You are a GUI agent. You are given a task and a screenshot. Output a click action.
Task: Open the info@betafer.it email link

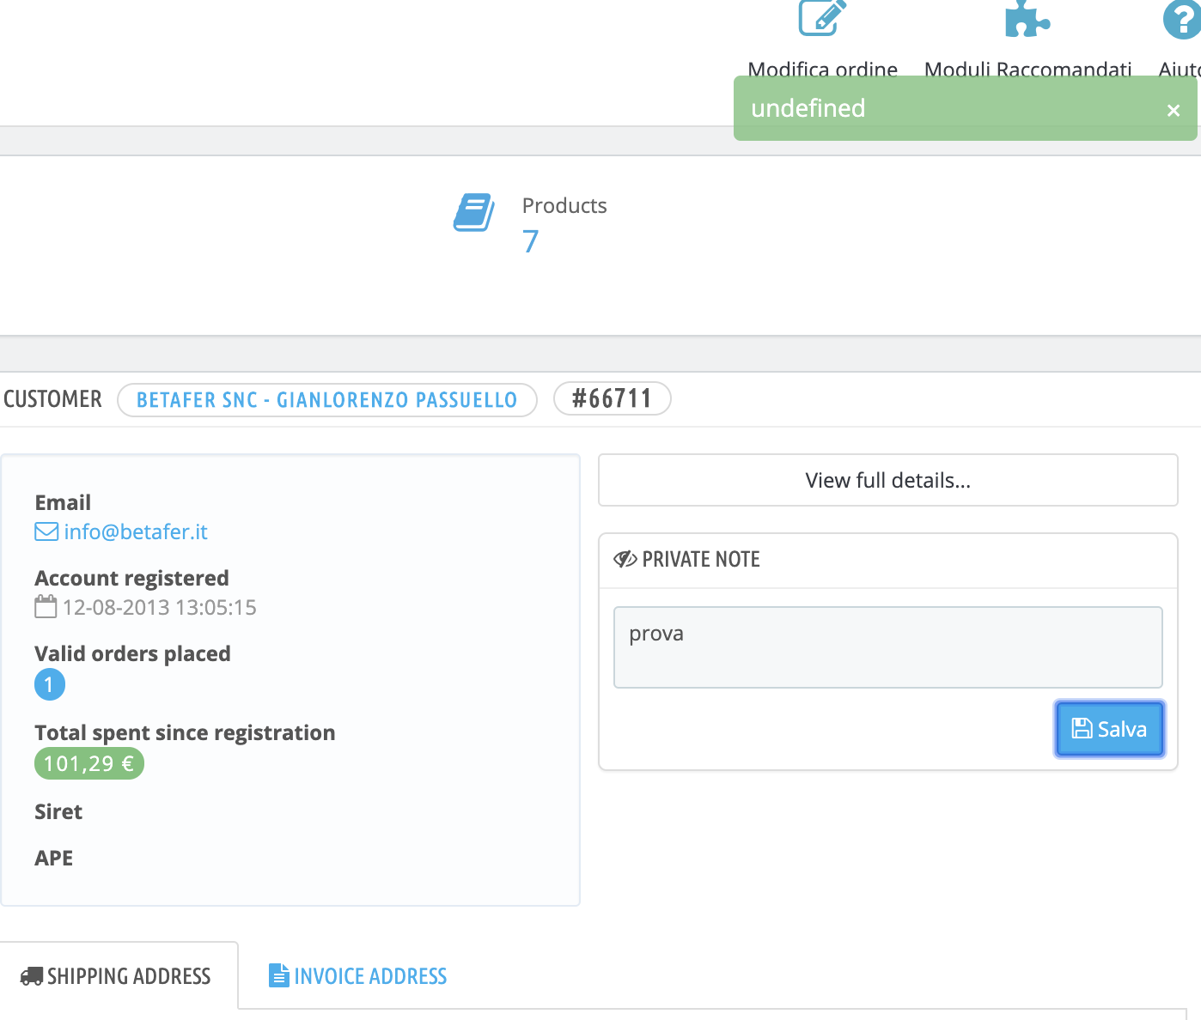click(x=135, y=531)
